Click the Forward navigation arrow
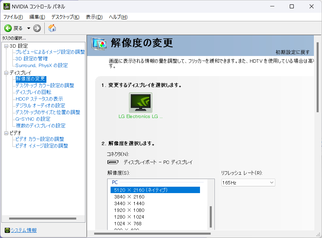 (36, 28)
